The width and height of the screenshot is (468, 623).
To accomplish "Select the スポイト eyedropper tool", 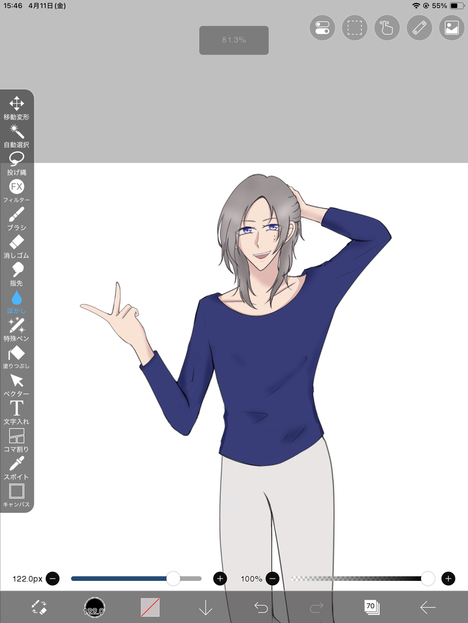I will tap(16, 468).
